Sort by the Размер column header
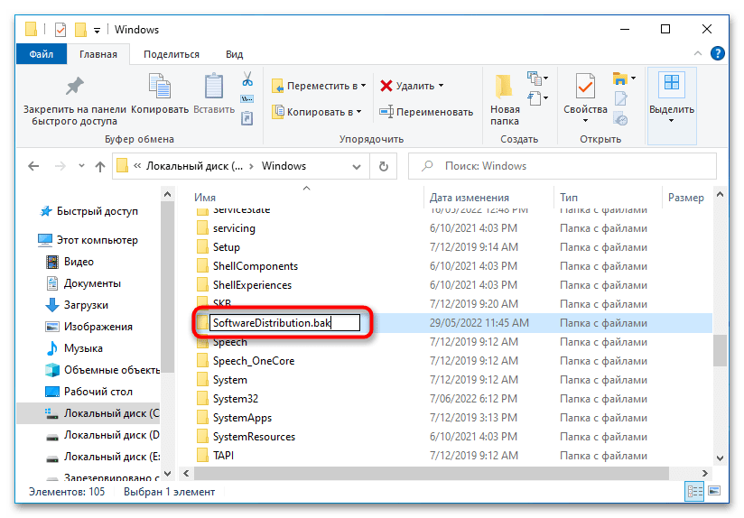Screen dimensions: 744x518 [686, 198]
